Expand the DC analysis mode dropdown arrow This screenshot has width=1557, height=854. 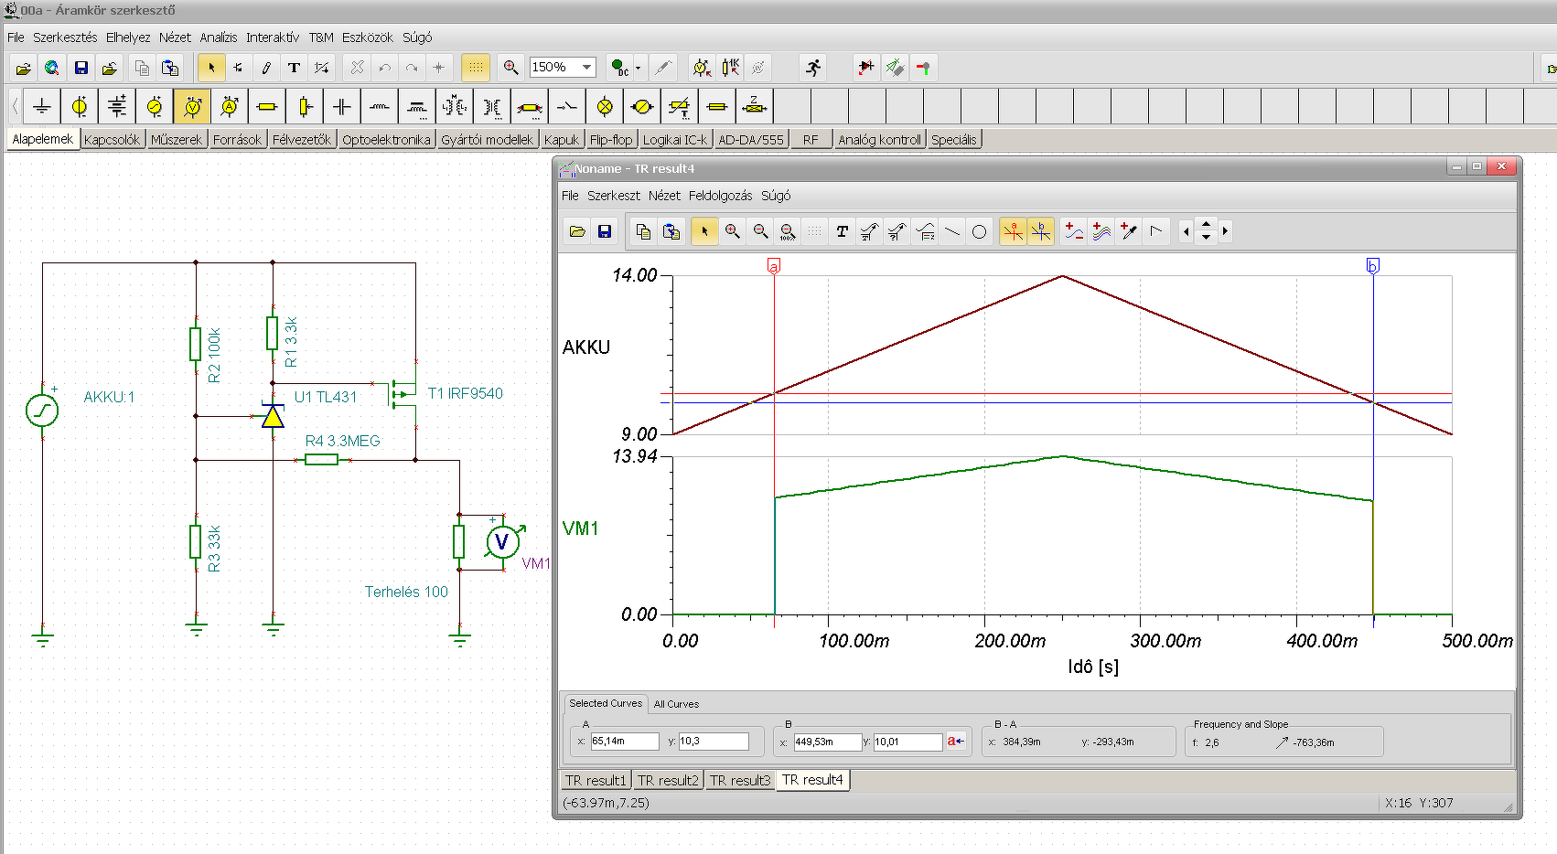pos(638,68)
